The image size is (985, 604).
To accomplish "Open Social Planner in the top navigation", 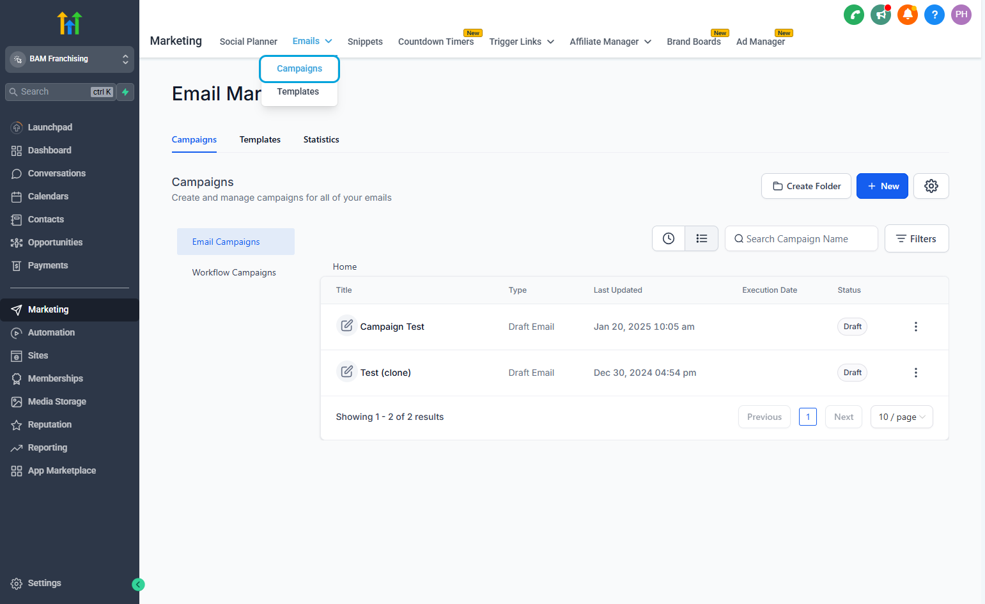I will coord(248,42).
